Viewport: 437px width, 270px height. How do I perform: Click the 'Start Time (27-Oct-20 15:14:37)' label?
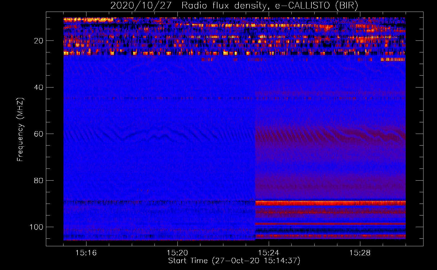click(234, 261)
